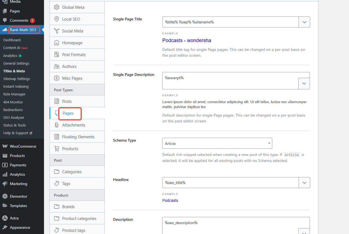The height and width of the screenshot is (234, 349).
Task: Open Sitemap Settings in Rank Math menu
Action: (x=17, y=79)
